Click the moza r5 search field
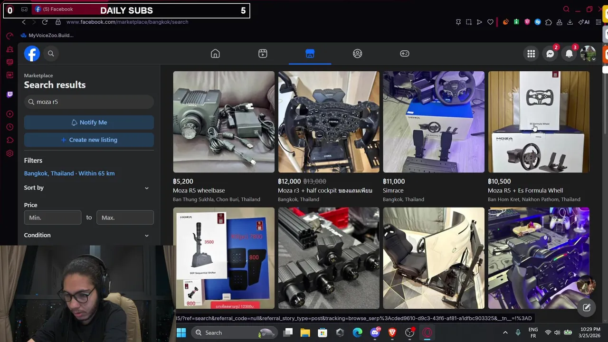This screenshot has height=342, width=608. 89,102
